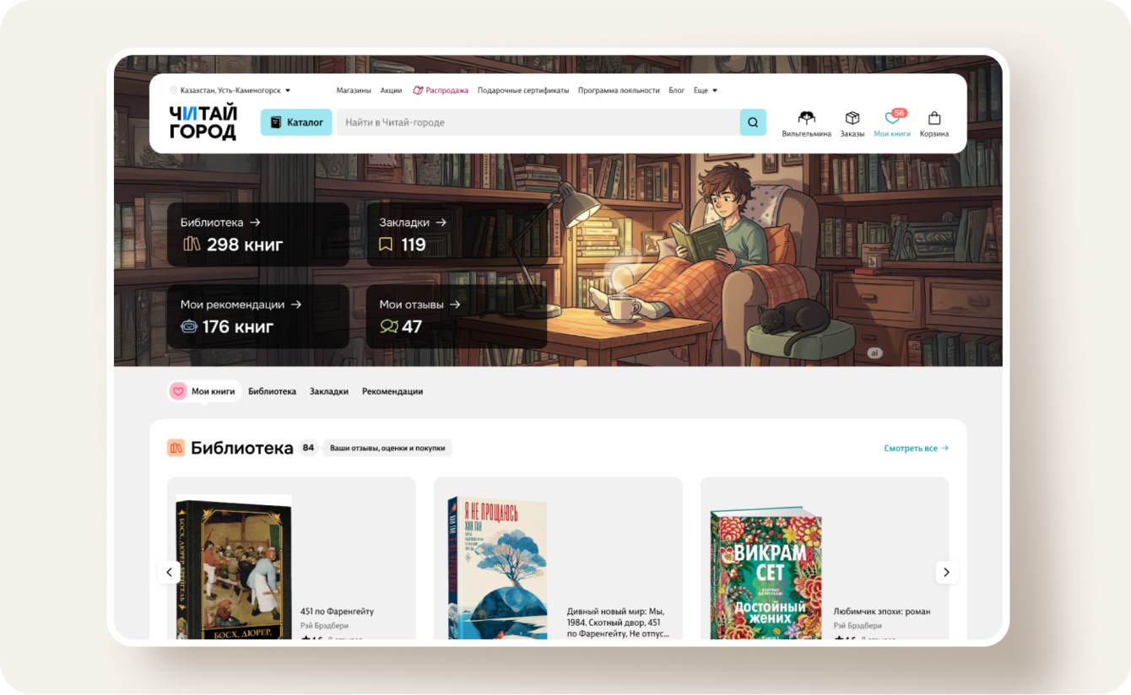The width and height of the screenshot is (1131, 695).
Task: Show next books with right arrow
Action: coord(946,572)
